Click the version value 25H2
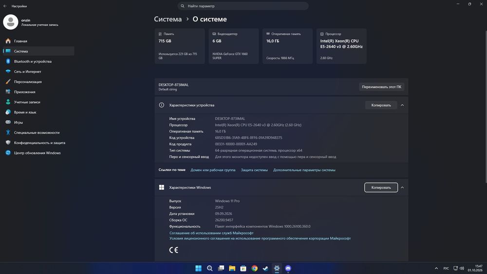This screenshot has height=274, width=487. [219, 207]
